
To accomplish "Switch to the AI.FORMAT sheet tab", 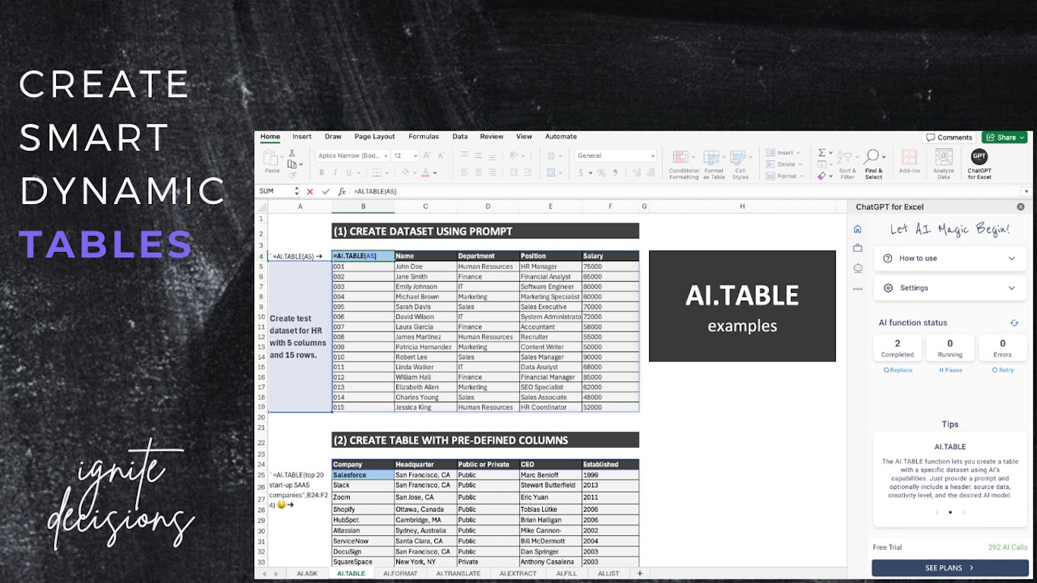I will (400, 574).
